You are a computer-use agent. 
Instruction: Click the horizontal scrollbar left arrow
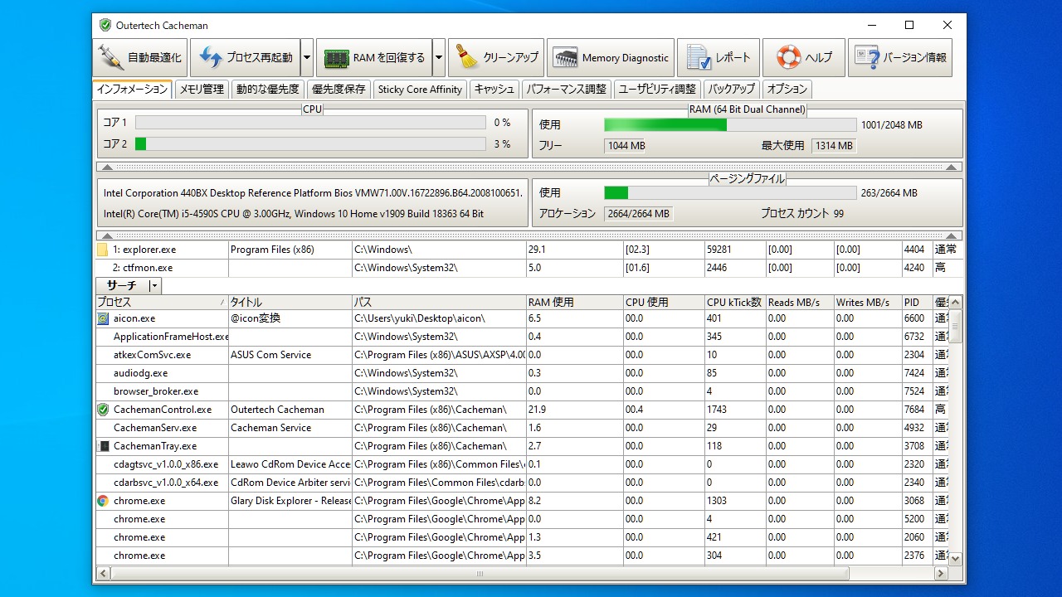tap(103, 574)
